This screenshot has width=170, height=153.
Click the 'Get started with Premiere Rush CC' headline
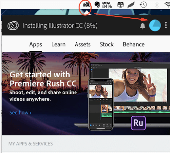click(43, 79)
